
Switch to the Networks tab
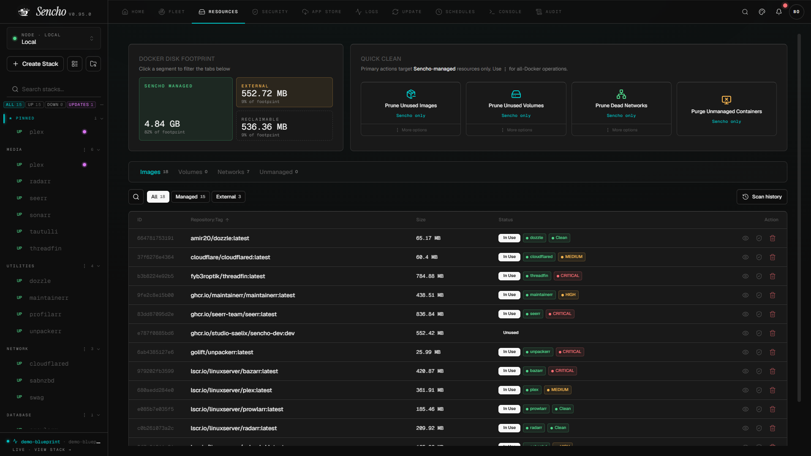click(233, 172)
